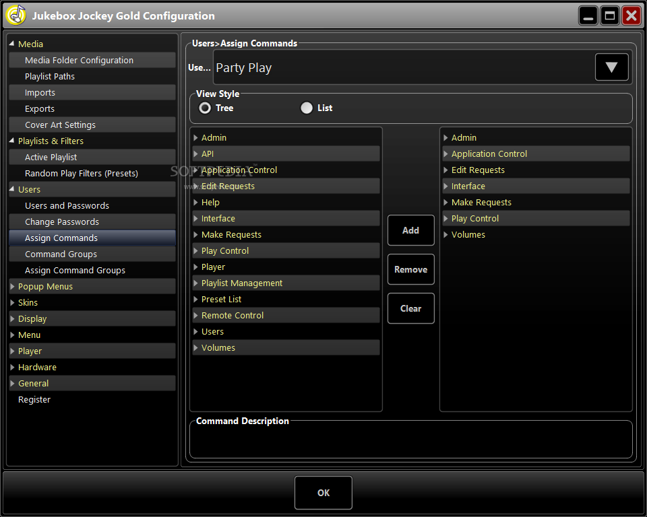Expand Admin in the assigned commands list

445,138
